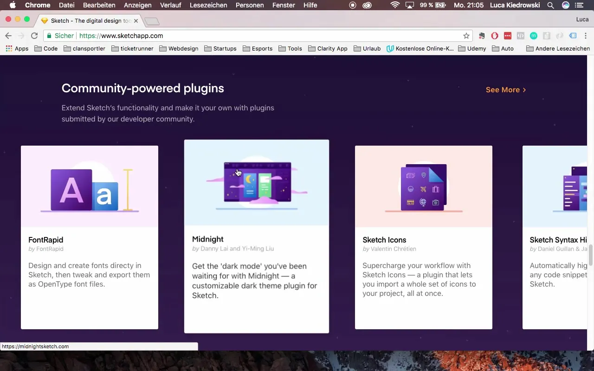This screenshot has width=594, height=371.
Task: Open the Verlauf menu
Action: coord(171,5)
